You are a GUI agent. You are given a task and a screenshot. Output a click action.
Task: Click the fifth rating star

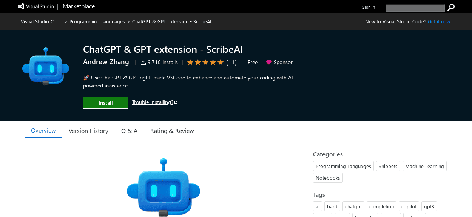[221, 62]
